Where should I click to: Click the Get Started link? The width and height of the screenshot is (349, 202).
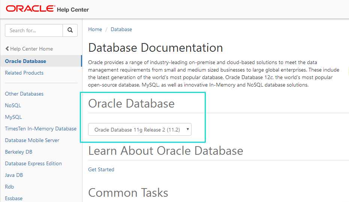click(101, 169)
